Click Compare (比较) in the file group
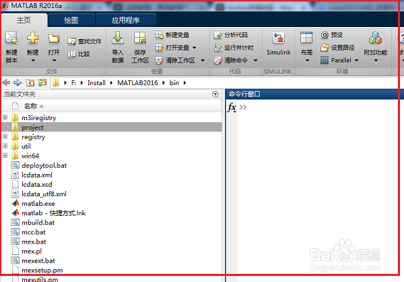 coord(79,54)
